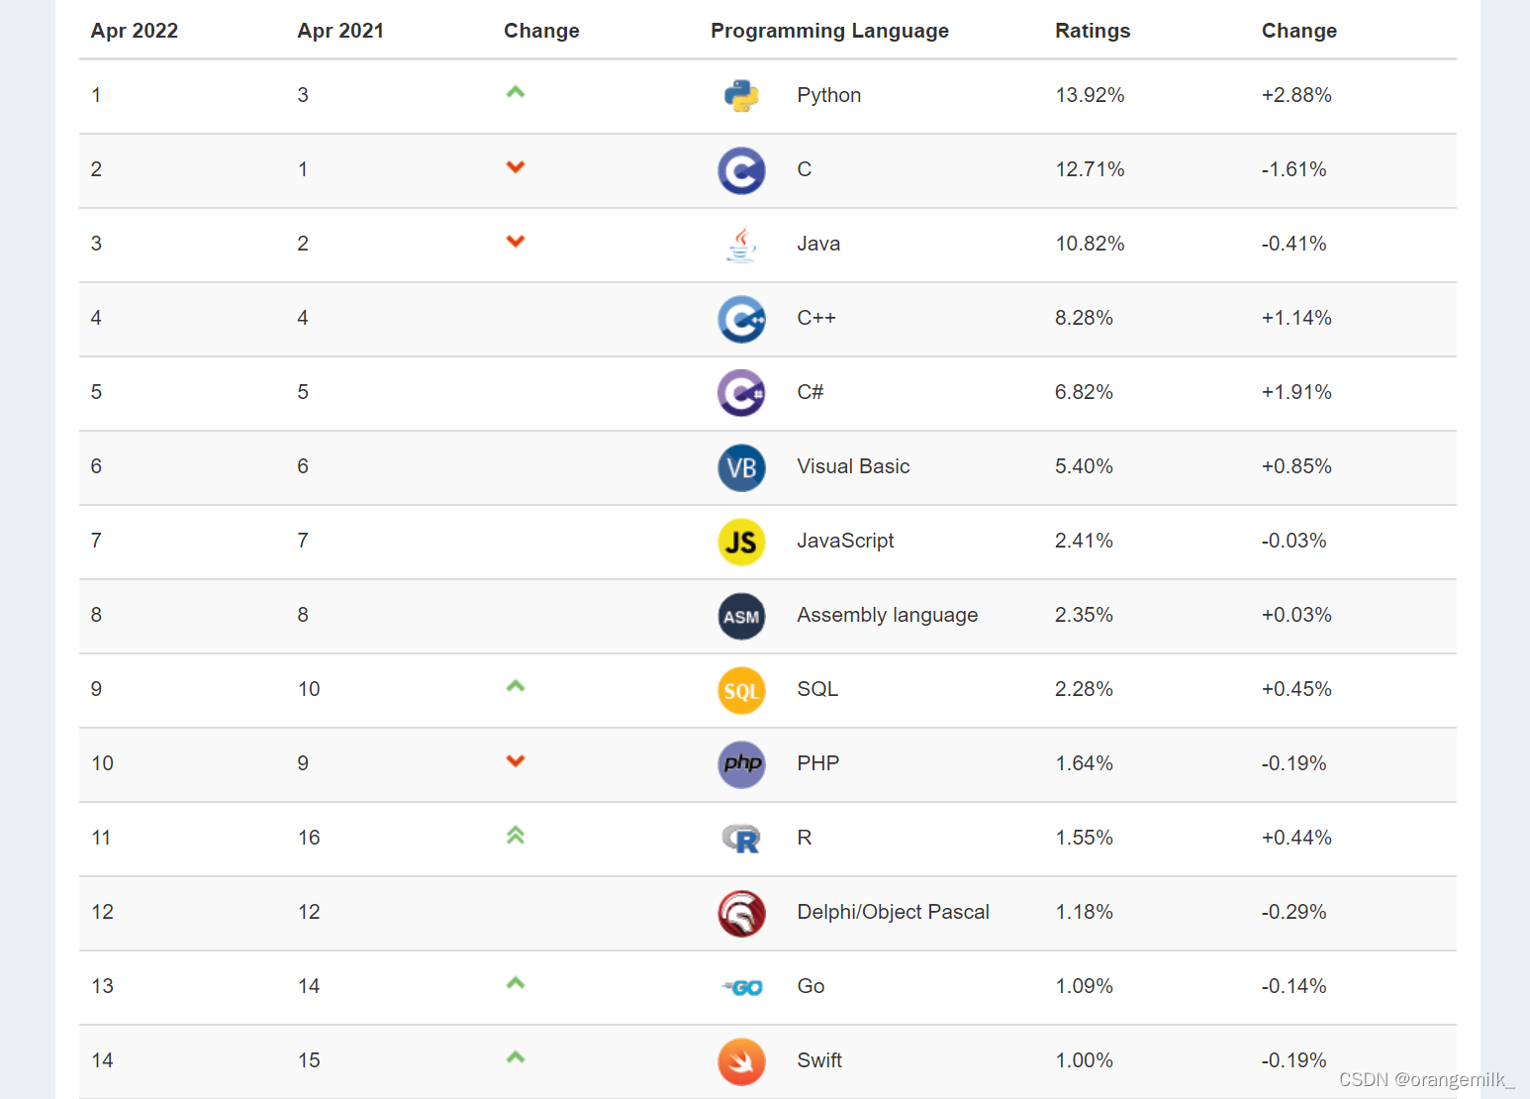Click the Go gopher logo
The image size is (1530, 1099).
coord(743,987)
